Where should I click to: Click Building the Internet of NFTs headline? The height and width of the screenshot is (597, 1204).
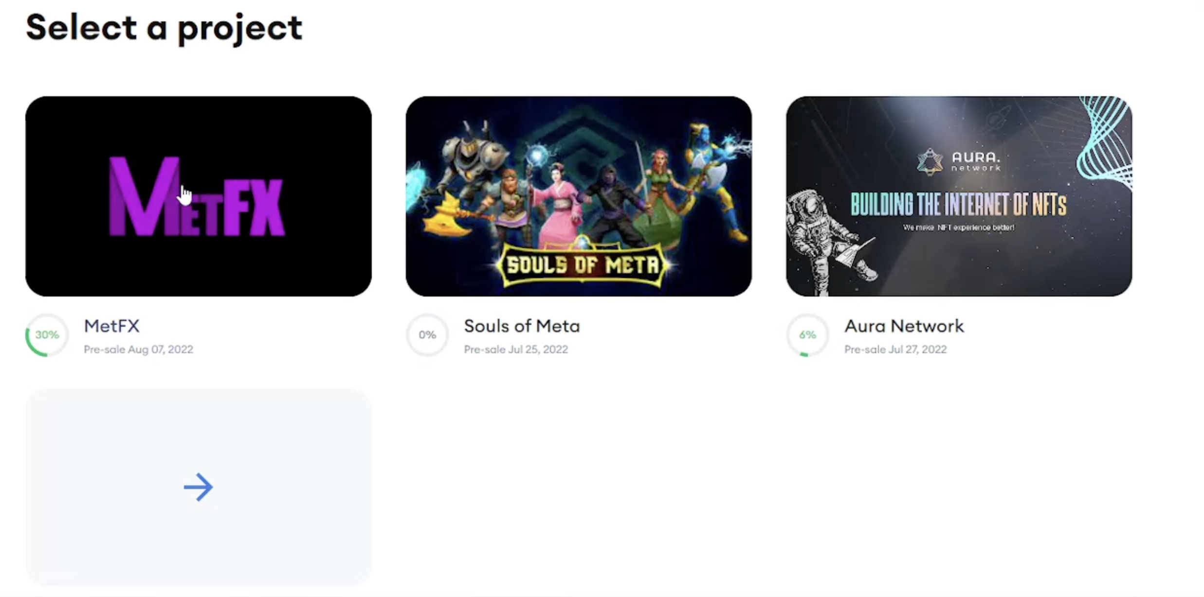pos(958,204)
